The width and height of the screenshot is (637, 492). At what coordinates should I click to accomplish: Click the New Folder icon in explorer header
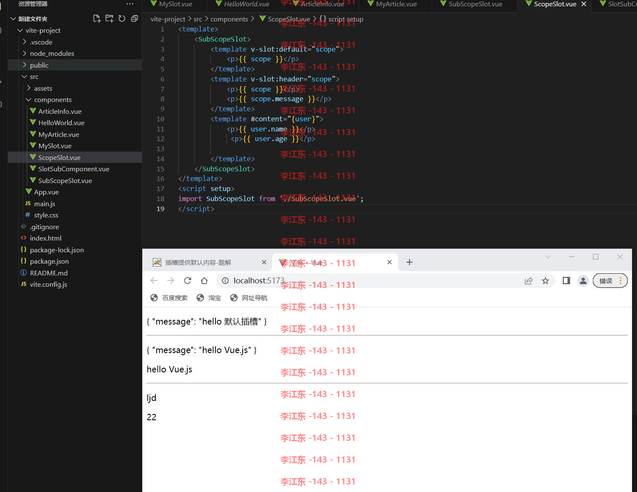tap(109, 18)
